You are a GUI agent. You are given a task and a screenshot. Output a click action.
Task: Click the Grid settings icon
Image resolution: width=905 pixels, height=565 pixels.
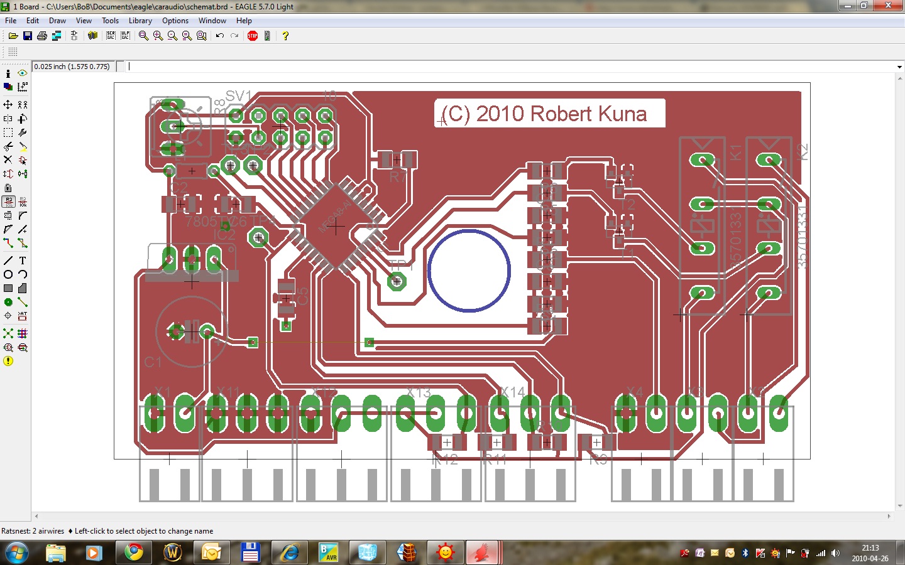[13, 51]
